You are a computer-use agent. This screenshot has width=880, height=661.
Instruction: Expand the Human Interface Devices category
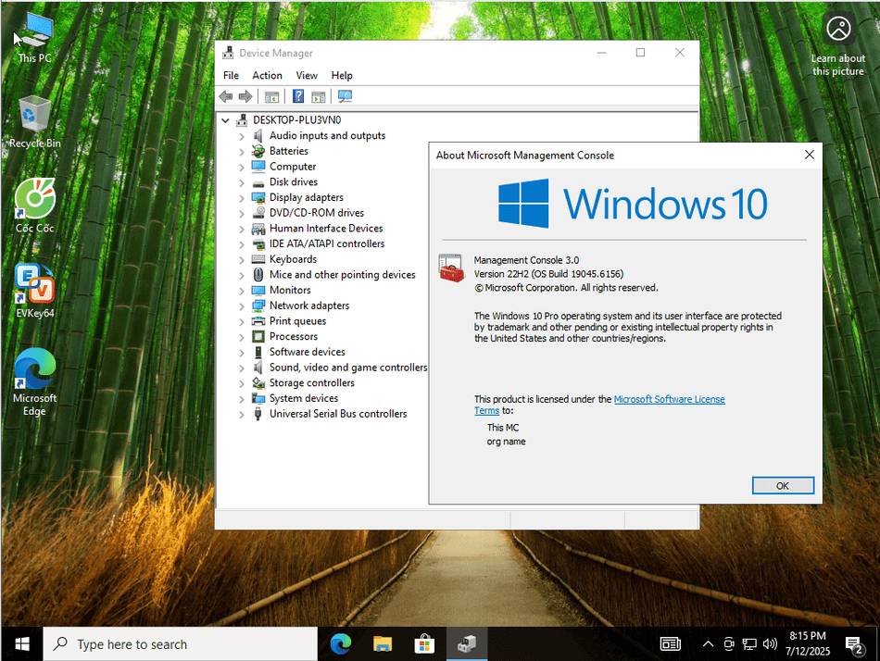click(x=242, y=229)
